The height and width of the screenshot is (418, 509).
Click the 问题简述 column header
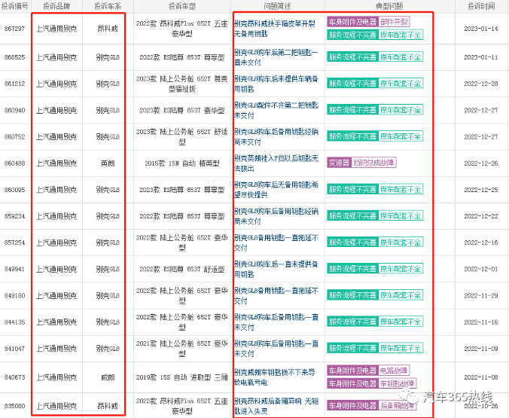pos(278,6)
